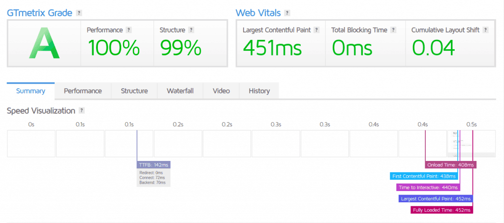
Task: Click the Speed Visualization heading
Action: (41, 111)
